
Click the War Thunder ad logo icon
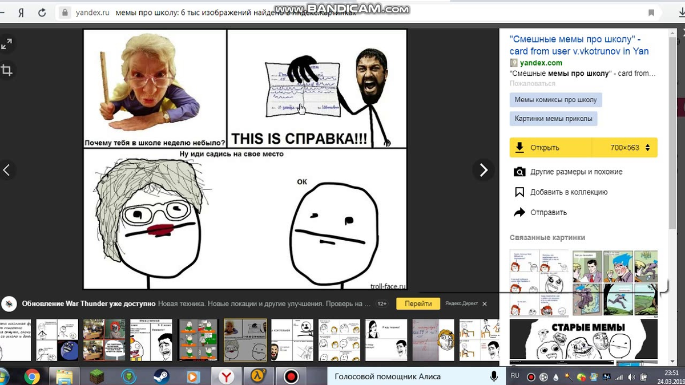coord(9,304)
